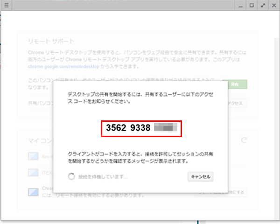This screenshot has height=224, width=280.
Task: Click the refresh icon in マイコンピュータ section
Action: coord(244,140)
